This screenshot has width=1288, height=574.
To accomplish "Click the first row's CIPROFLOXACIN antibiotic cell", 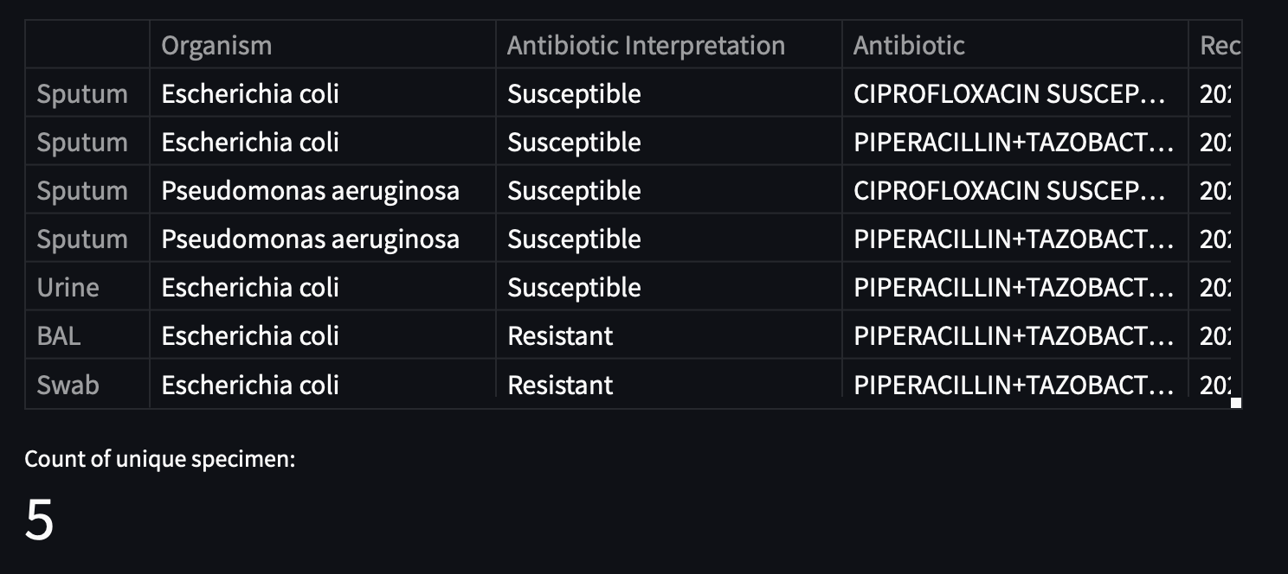I will tap(1013, 93).
